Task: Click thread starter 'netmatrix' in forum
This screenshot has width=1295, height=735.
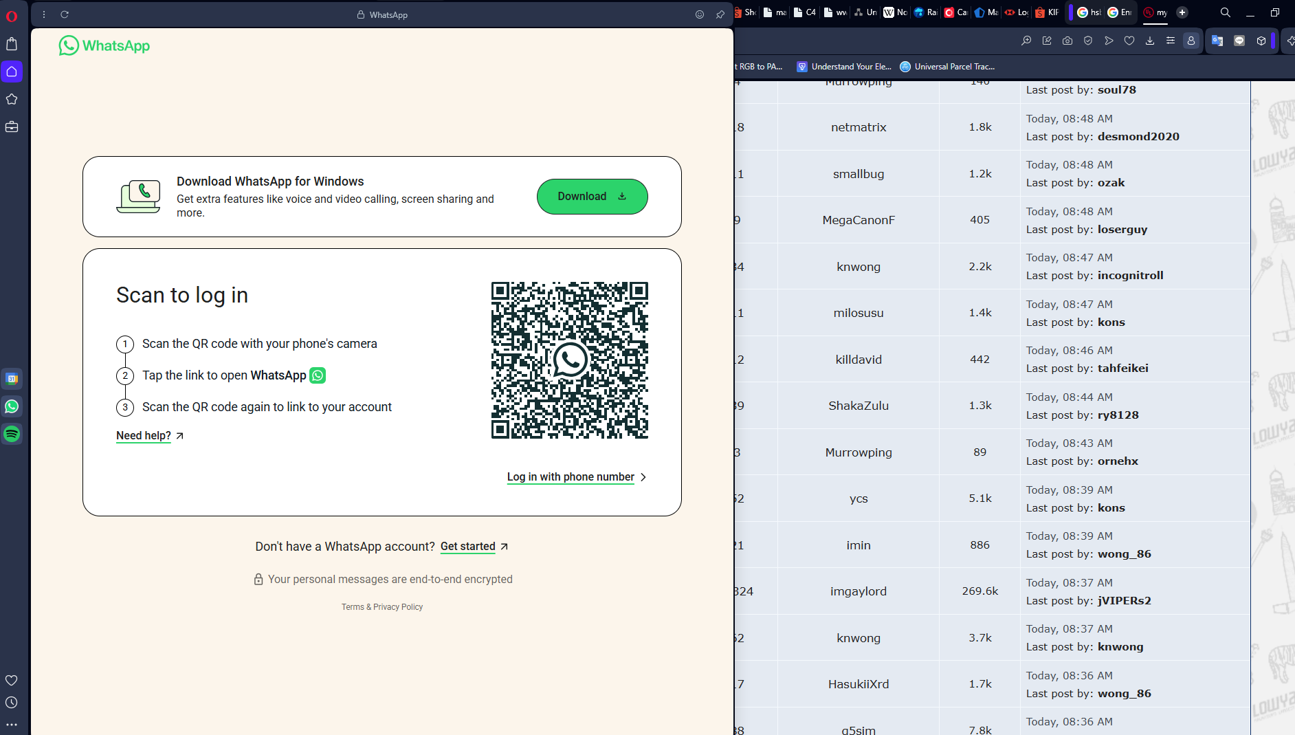Action: coord(859,127)
